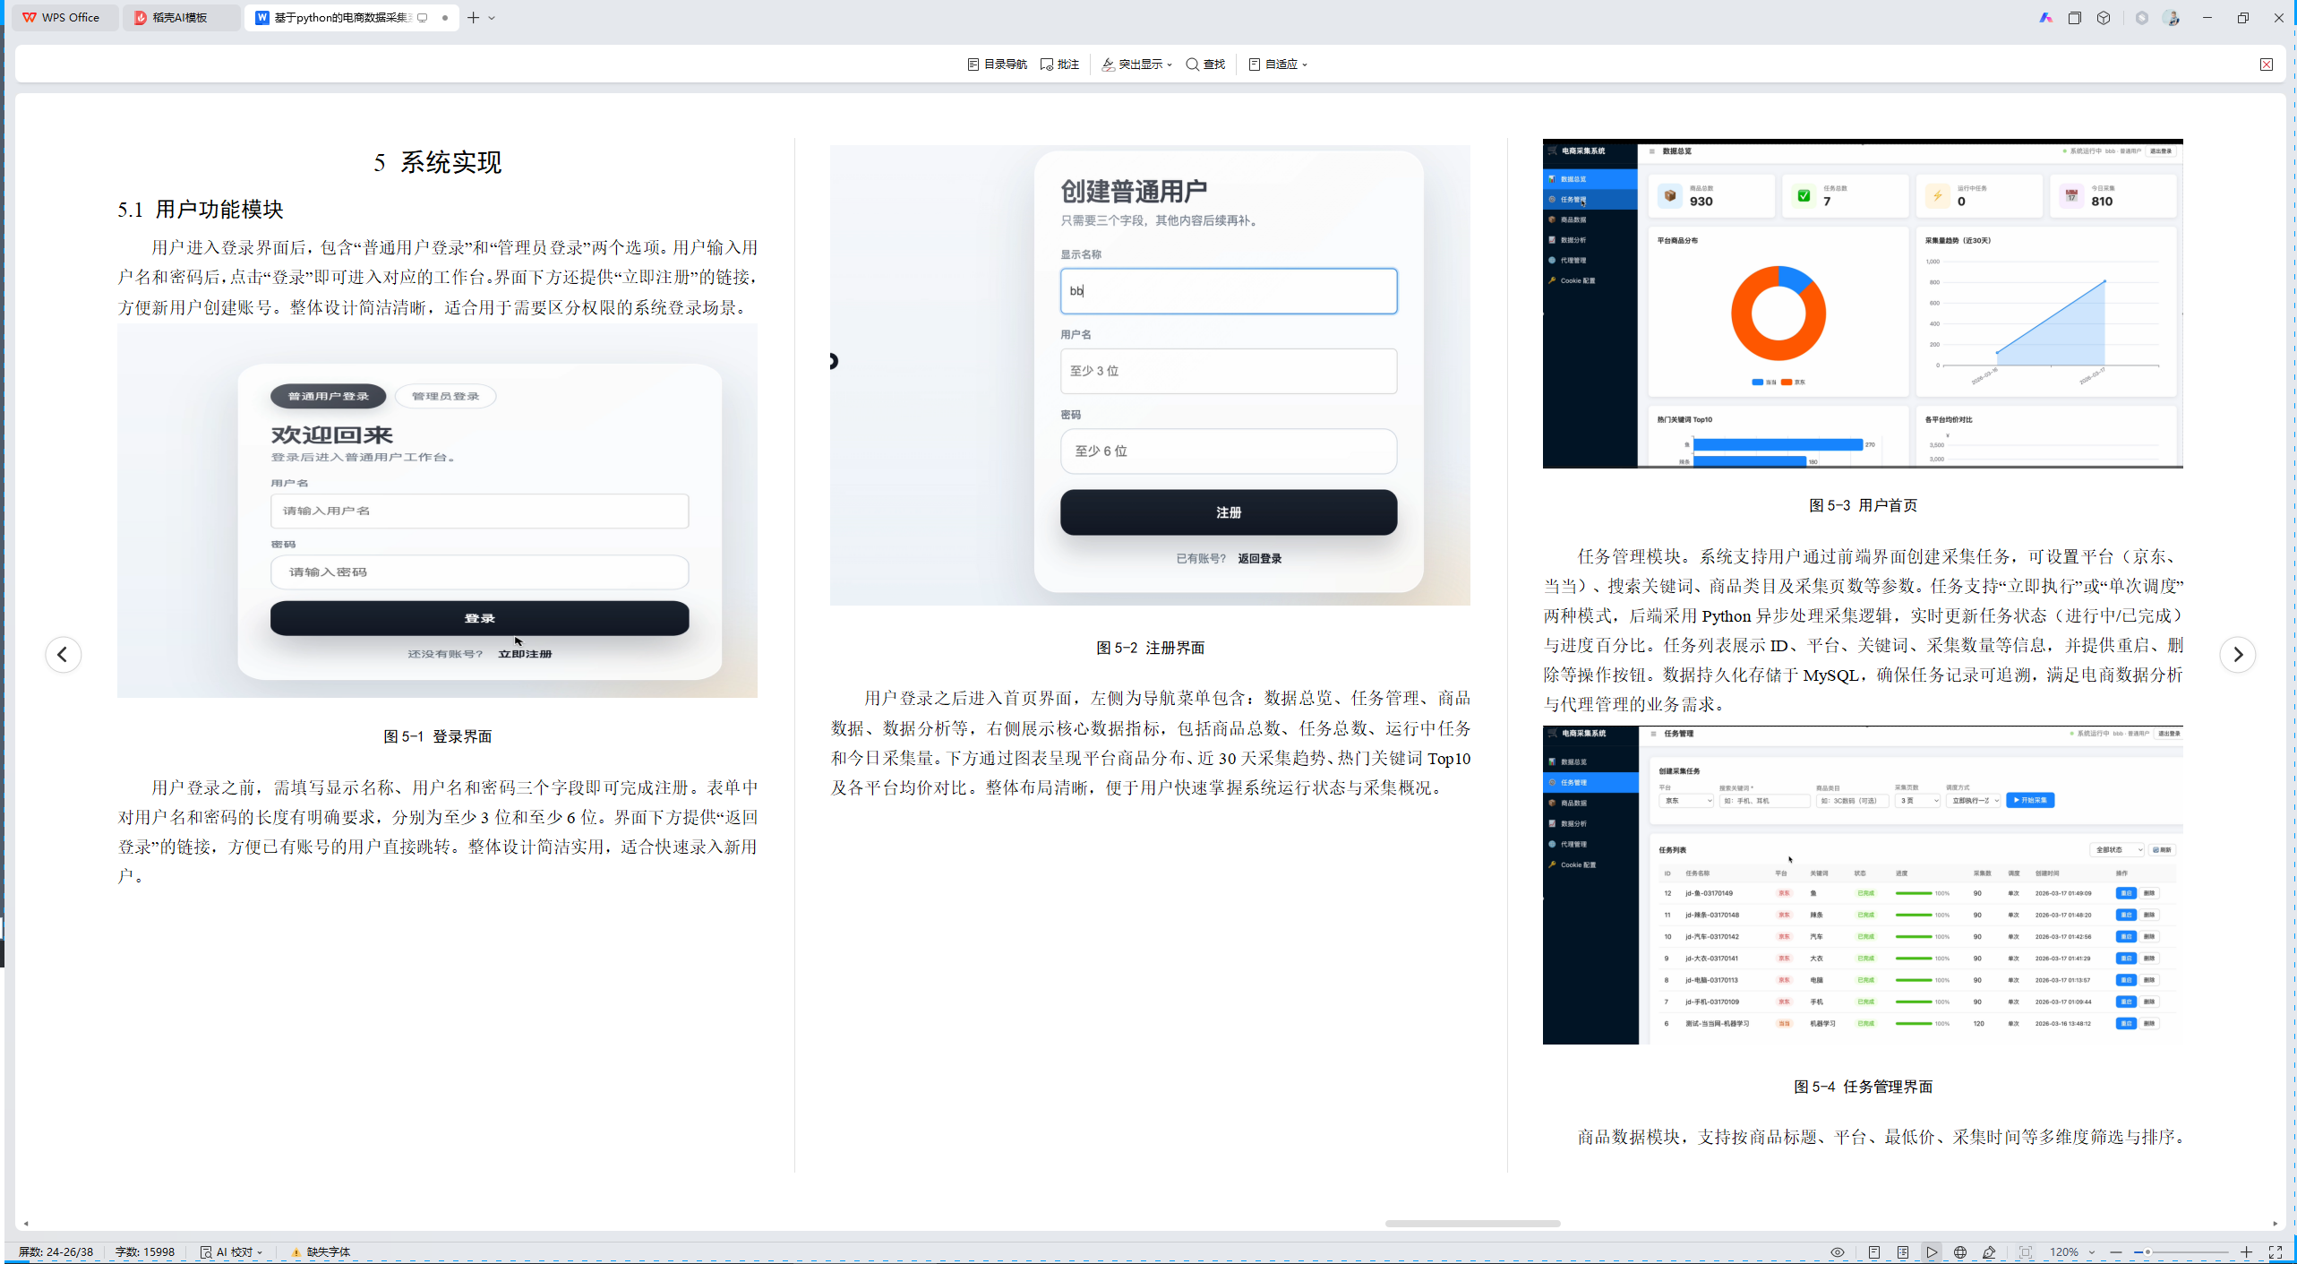Click the 批注 speech bubble icon
This screenshot has width=2297, height=1264.
pos(1046,64)
